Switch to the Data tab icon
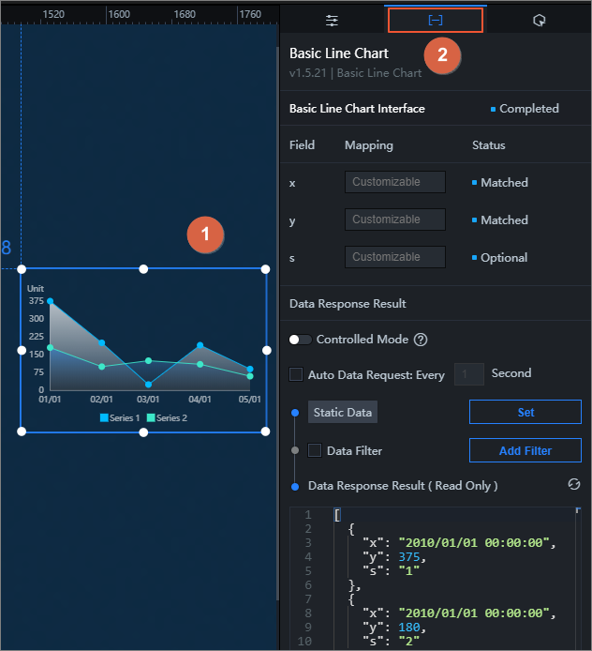 point(436,20)
